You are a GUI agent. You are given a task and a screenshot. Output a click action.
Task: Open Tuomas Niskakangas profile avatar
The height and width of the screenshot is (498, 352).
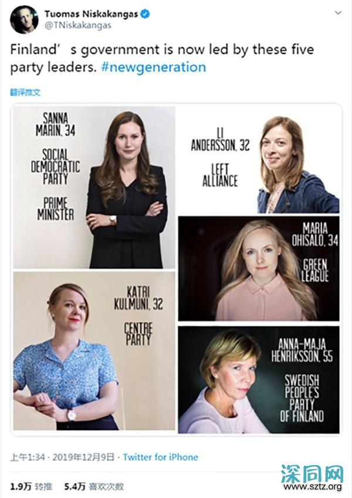pyautogui.click(x=24, y=19)
